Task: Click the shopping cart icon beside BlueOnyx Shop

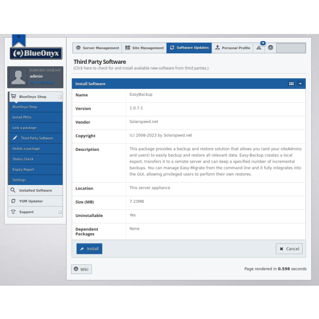Action: click(x=13, y=97)
